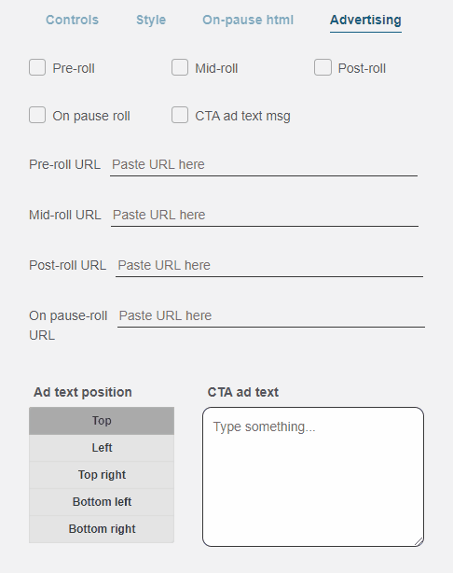Select Top right ad text position
This screenshot has height=573, width=453.
[102, 475]
